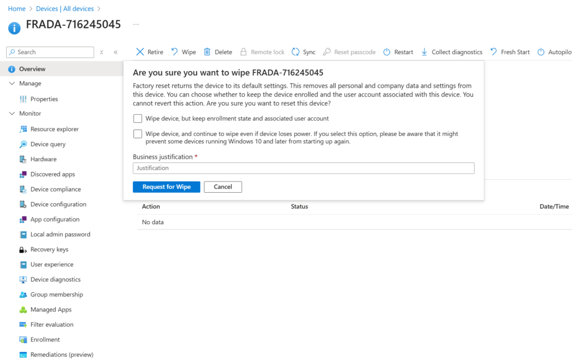Open Device compliance in sidebar

[x=55, y=189]
